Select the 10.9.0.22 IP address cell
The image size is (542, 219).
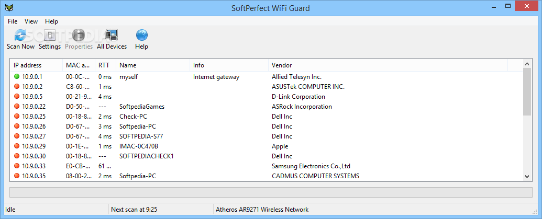[x=34, y=107]
